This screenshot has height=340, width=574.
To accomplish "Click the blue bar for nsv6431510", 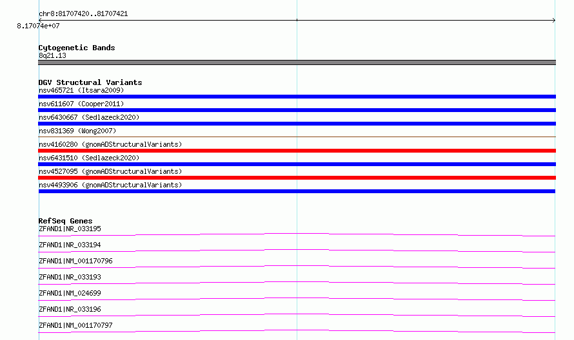I will point(297,164).
